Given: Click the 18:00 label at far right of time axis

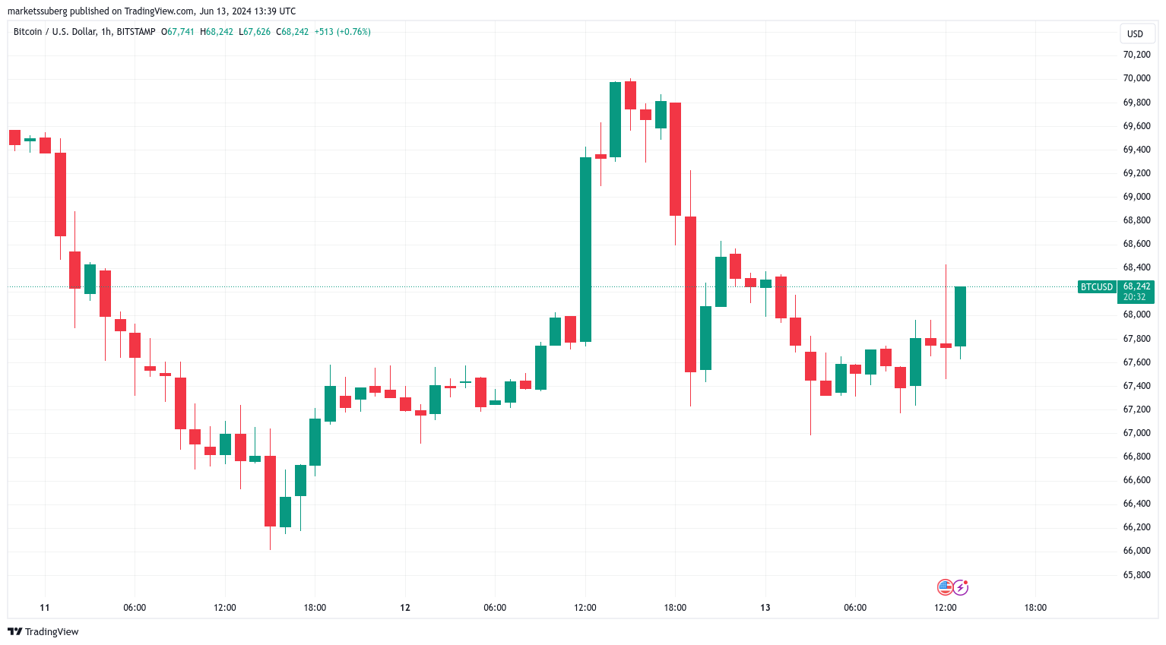Looking at the screenshot, I should [1035, 607].
